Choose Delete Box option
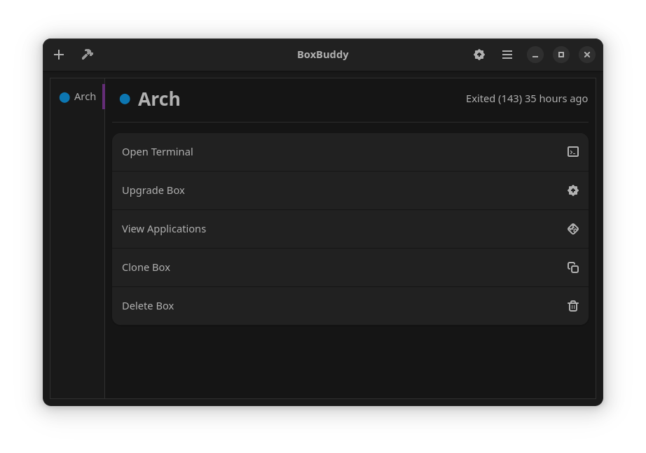 point(350,306)
